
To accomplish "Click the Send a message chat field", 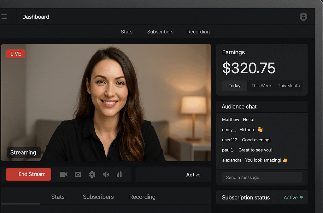I will (262, 177).
